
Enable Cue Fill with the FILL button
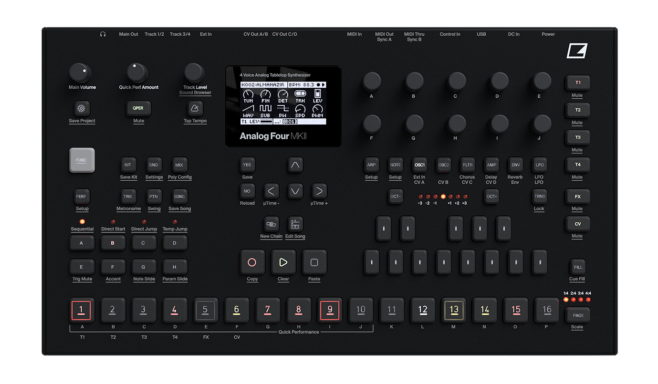pos(577,267)
